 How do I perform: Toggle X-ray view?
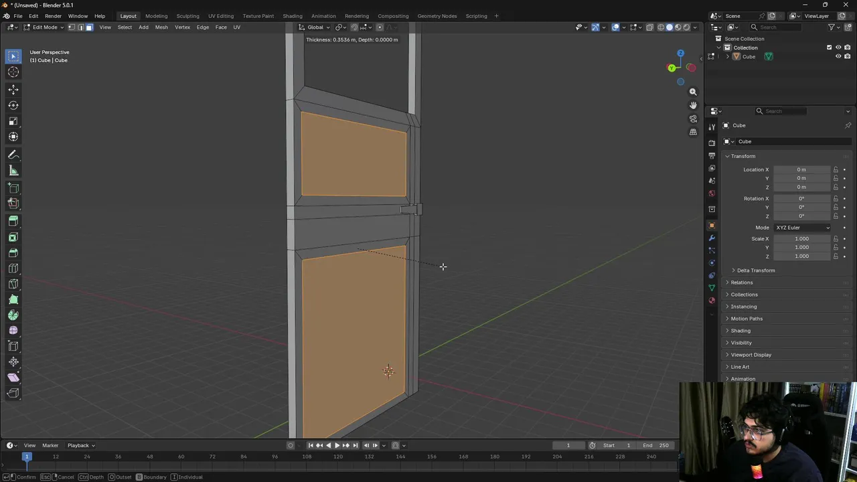click(x=649, y=27)
